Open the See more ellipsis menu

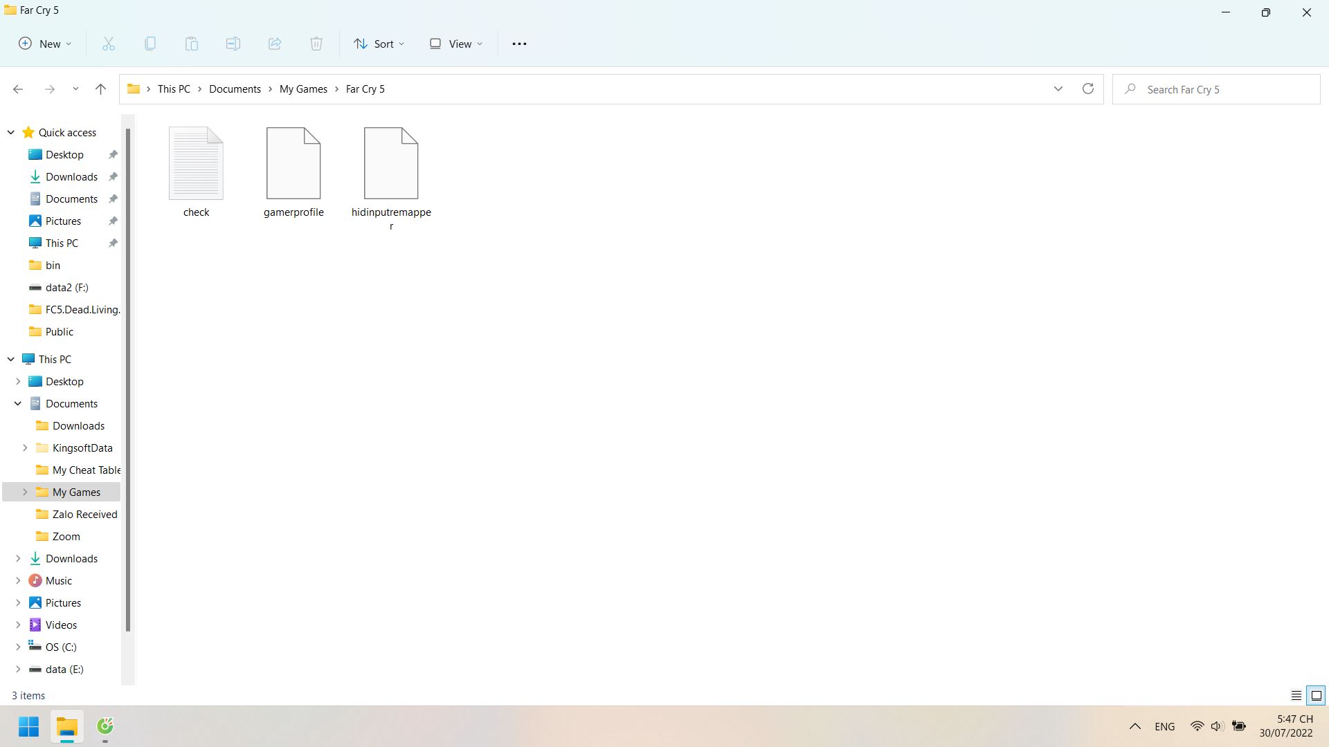pyautogui.click(x=519, y=44)
